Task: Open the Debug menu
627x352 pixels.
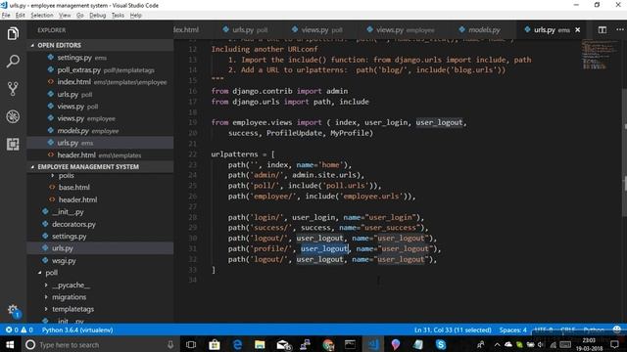Action: tap(98, 16)
